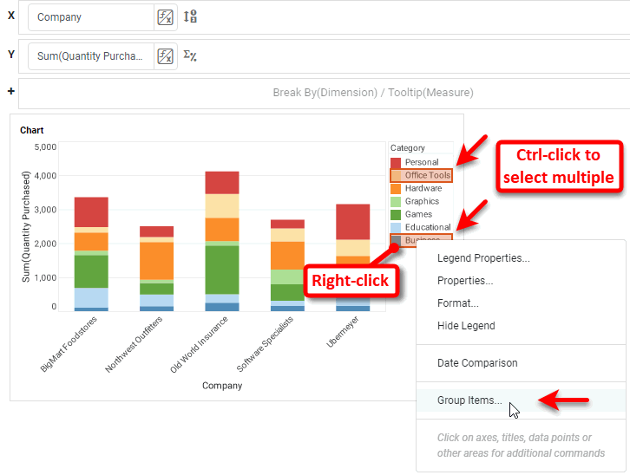630x475 pixels.
Task: Choose Format... in the context menu
Action: pyautogui.click(x=459, y=303)
